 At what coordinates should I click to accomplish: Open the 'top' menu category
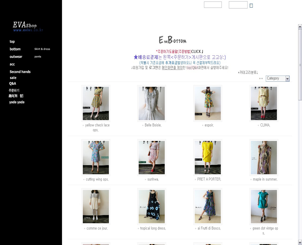12,42
